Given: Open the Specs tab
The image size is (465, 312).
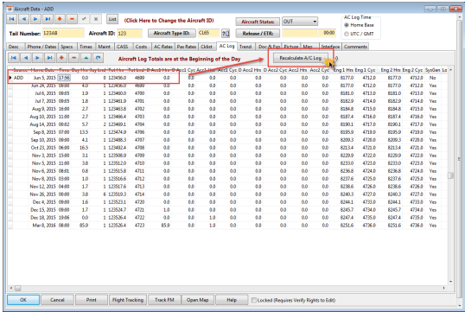Looking at the screenshot, I should (x=67, y=47).
